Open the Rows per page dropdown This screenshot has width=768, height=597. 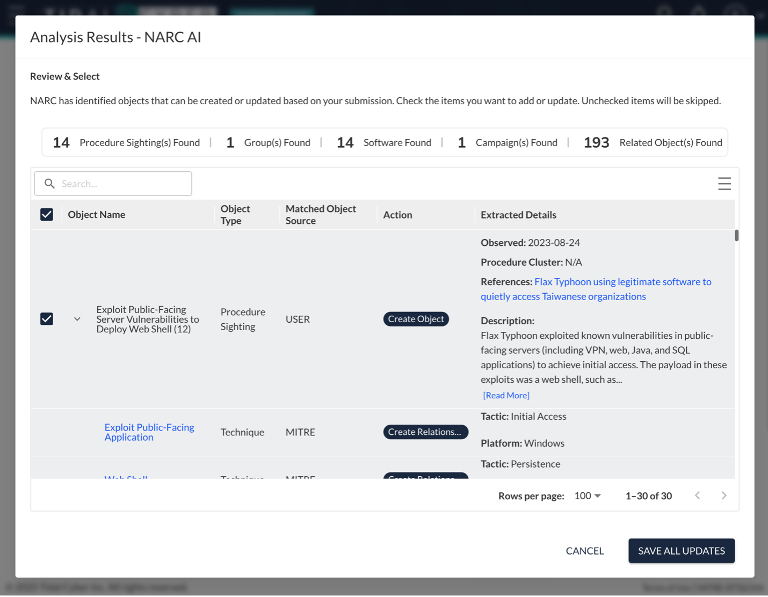point(587,496)
